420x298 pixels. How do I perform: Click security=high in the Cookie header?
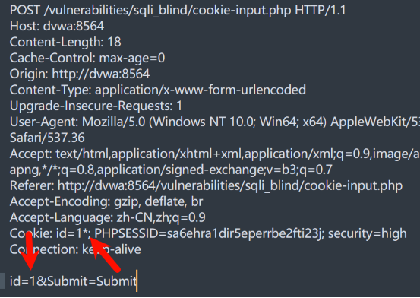[x=368, y=233]
